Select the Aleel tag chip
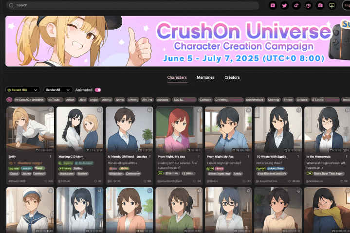 coord(82,100)
